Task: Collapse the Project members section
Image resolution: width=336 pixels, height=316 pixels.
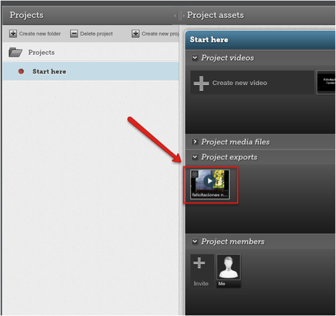Action: [x=195, y=241]
